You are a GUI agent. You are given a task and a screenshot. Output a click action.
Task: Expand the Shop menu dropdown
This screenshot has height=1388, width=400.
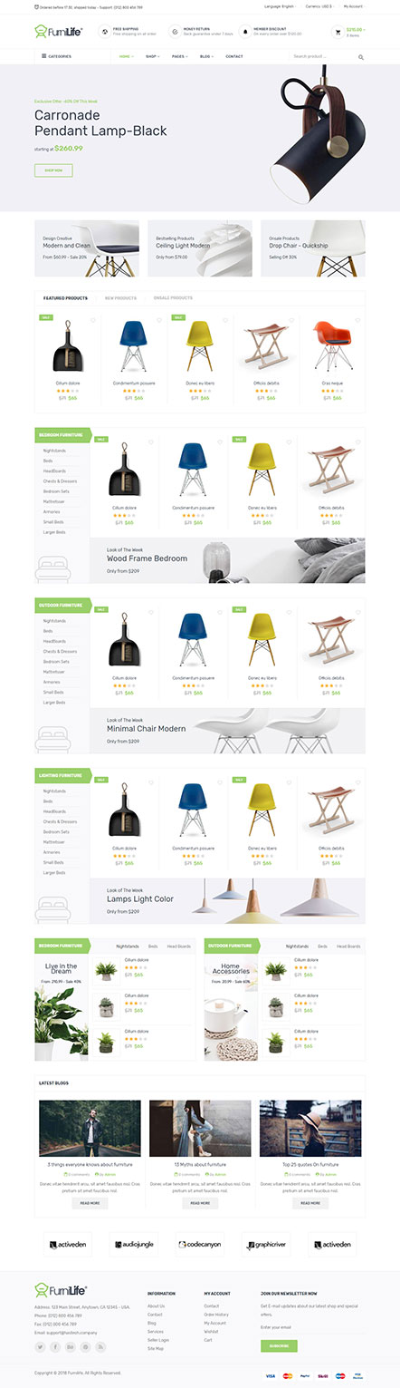tap(152, 56)
